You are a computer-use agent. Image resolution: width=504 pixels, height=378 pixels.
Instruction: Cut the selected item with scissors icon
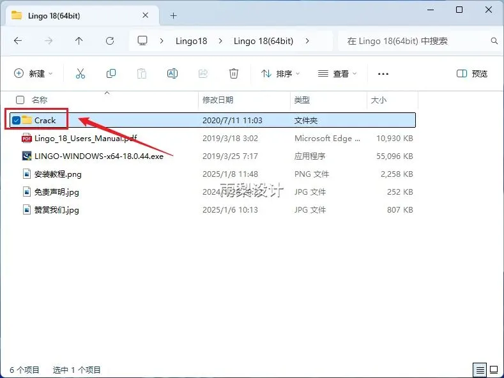[80, 73]
